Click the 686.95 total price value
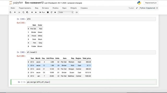 (88, 69)
